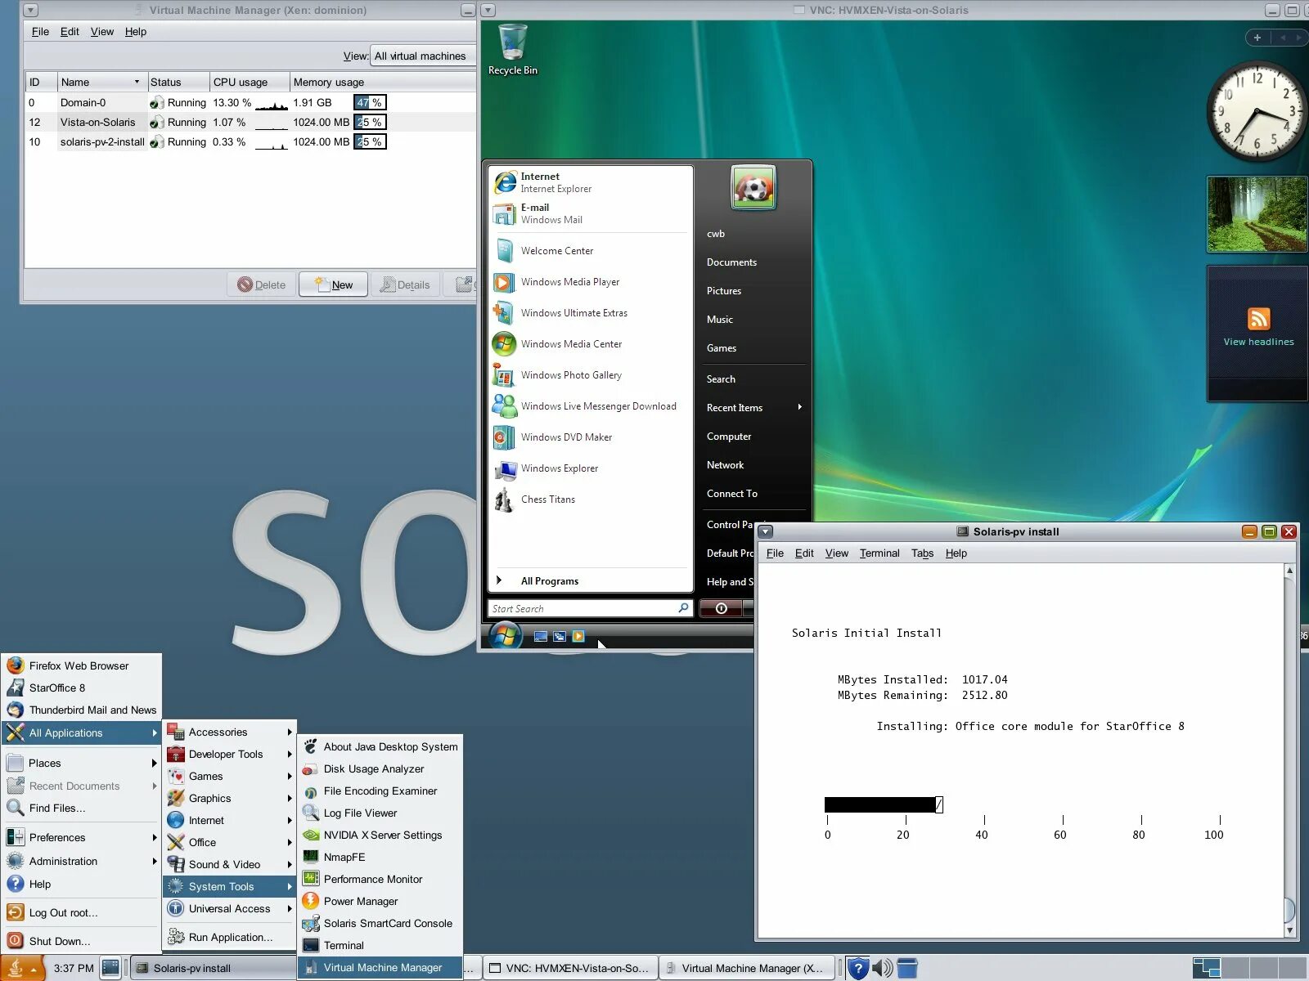Open the All virtual machines view dropdown
Screen dimensions: 1309x981
click(423, 56)
